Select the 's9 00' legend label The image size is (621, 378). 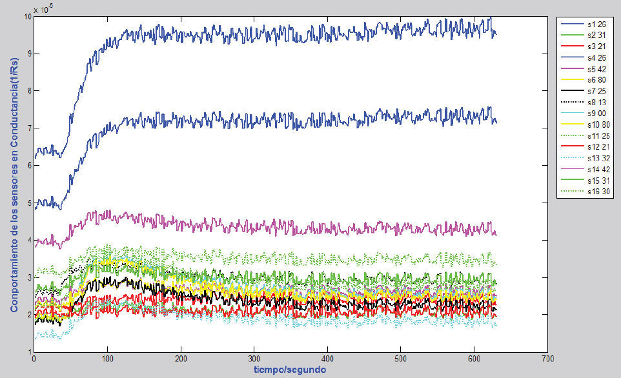pos(595,114)
